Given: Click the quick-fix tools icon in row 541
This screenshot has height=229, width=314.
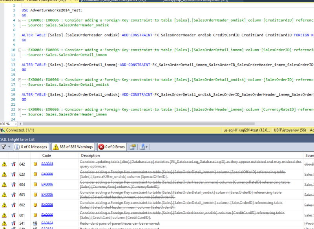Looking at the screenshot, I should 13,223.
